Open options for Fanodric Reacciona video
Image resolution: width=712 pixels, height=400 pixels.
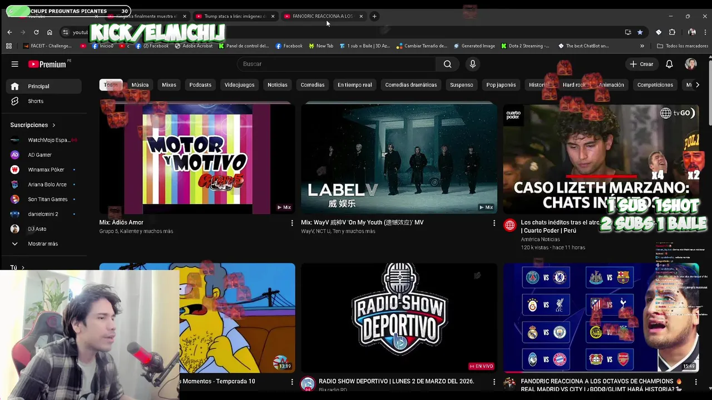(696, 382)
